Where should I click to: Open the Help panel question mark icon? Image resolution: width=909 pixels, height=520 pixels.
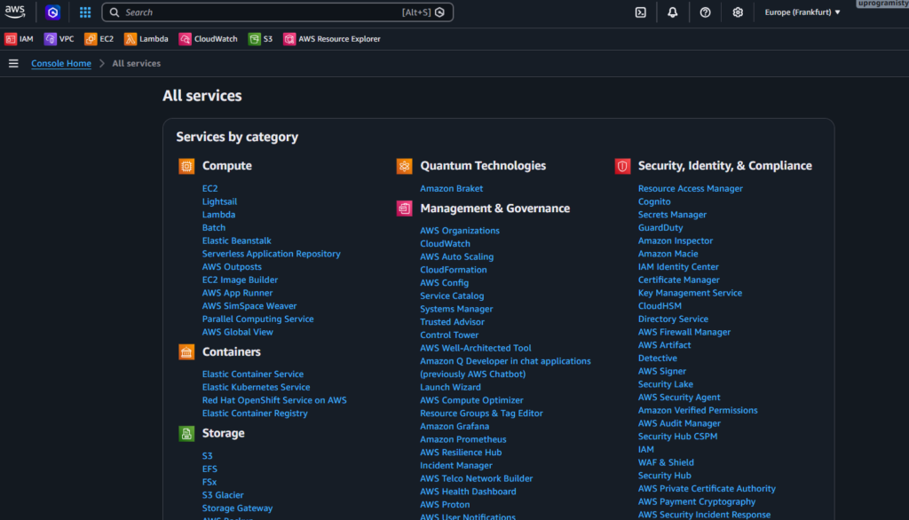pyautogui.click(x=705, y=12)
